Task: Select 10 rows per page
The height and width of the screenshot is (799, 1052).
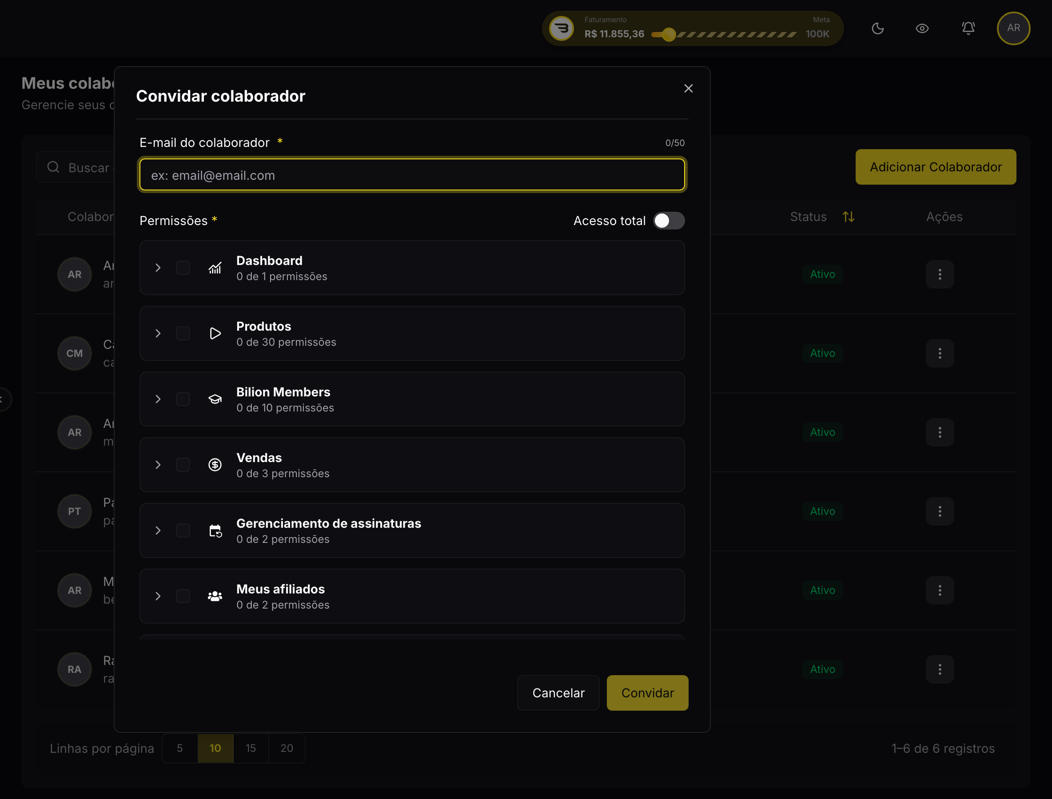Action: (215, 748)
